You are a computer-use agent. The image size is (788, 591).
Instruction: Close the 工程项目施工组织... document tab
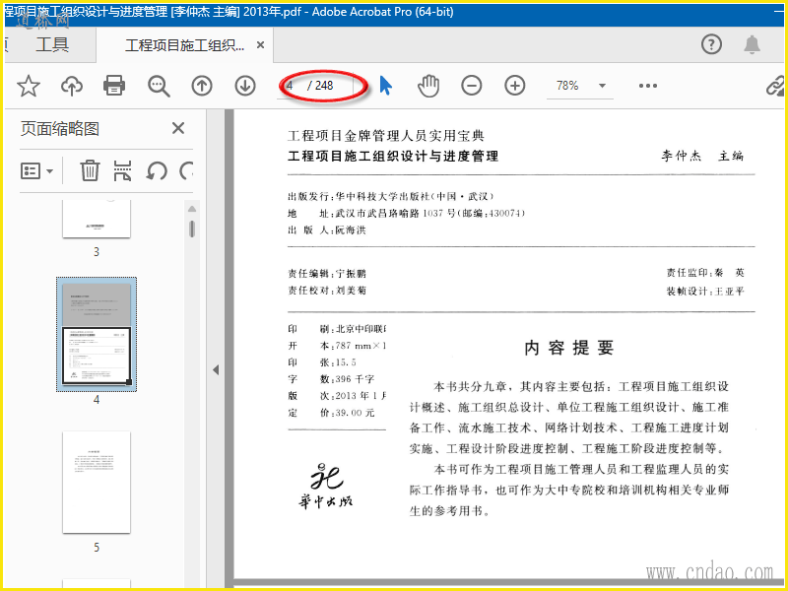click(260, 45)
